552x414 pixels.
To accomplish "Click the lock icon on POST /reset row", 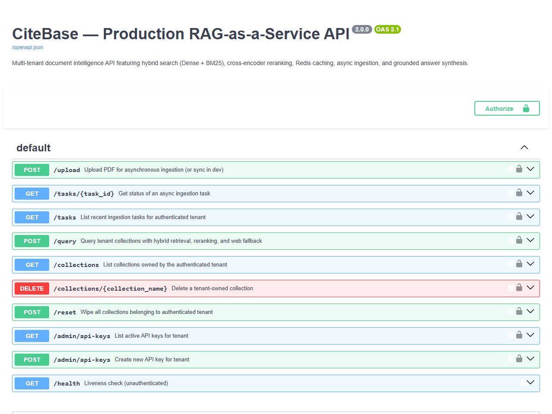I will pyautogui.click(x=519, y=311).
